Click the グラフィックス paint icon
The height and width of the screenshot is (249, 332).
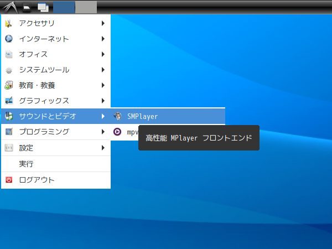(x=9, y=101)
